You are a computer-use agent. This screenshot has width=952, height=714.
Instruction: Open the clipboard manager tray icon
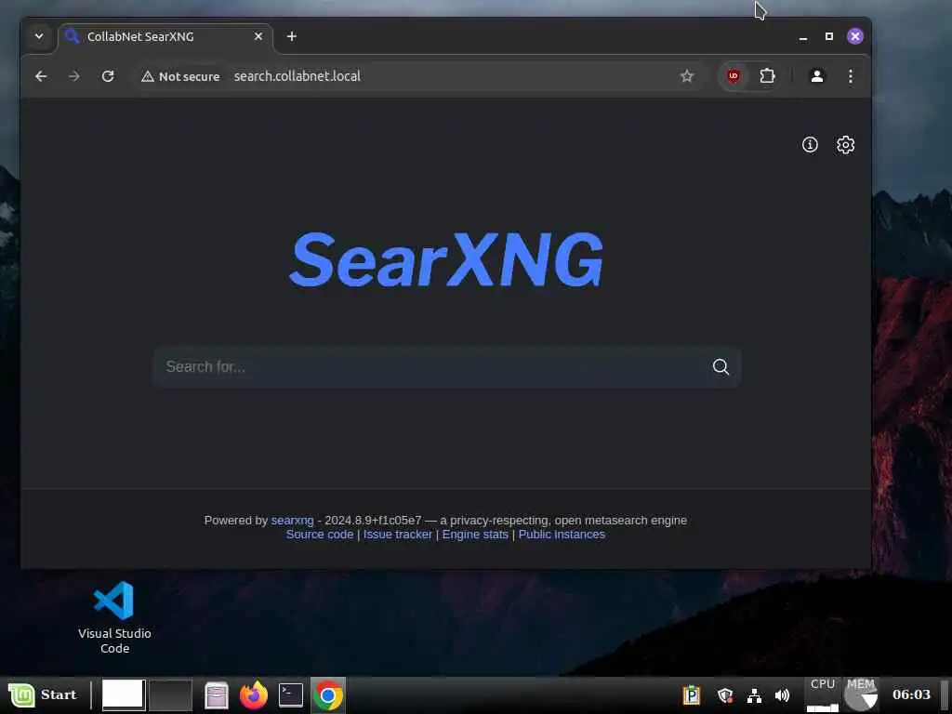[x=691, y=694]
